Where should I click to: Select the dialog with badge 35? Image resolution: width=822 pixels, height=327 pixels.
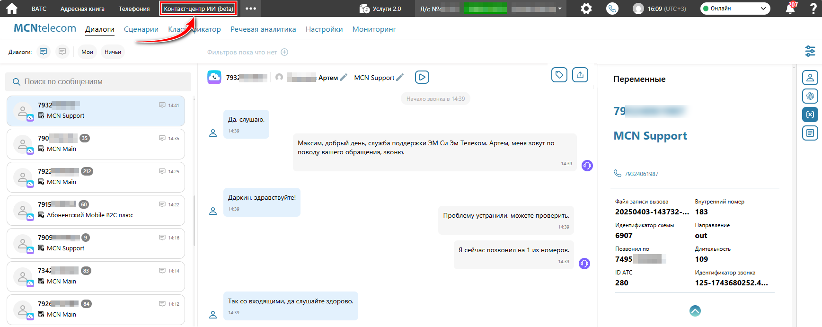tap(96, 144)
